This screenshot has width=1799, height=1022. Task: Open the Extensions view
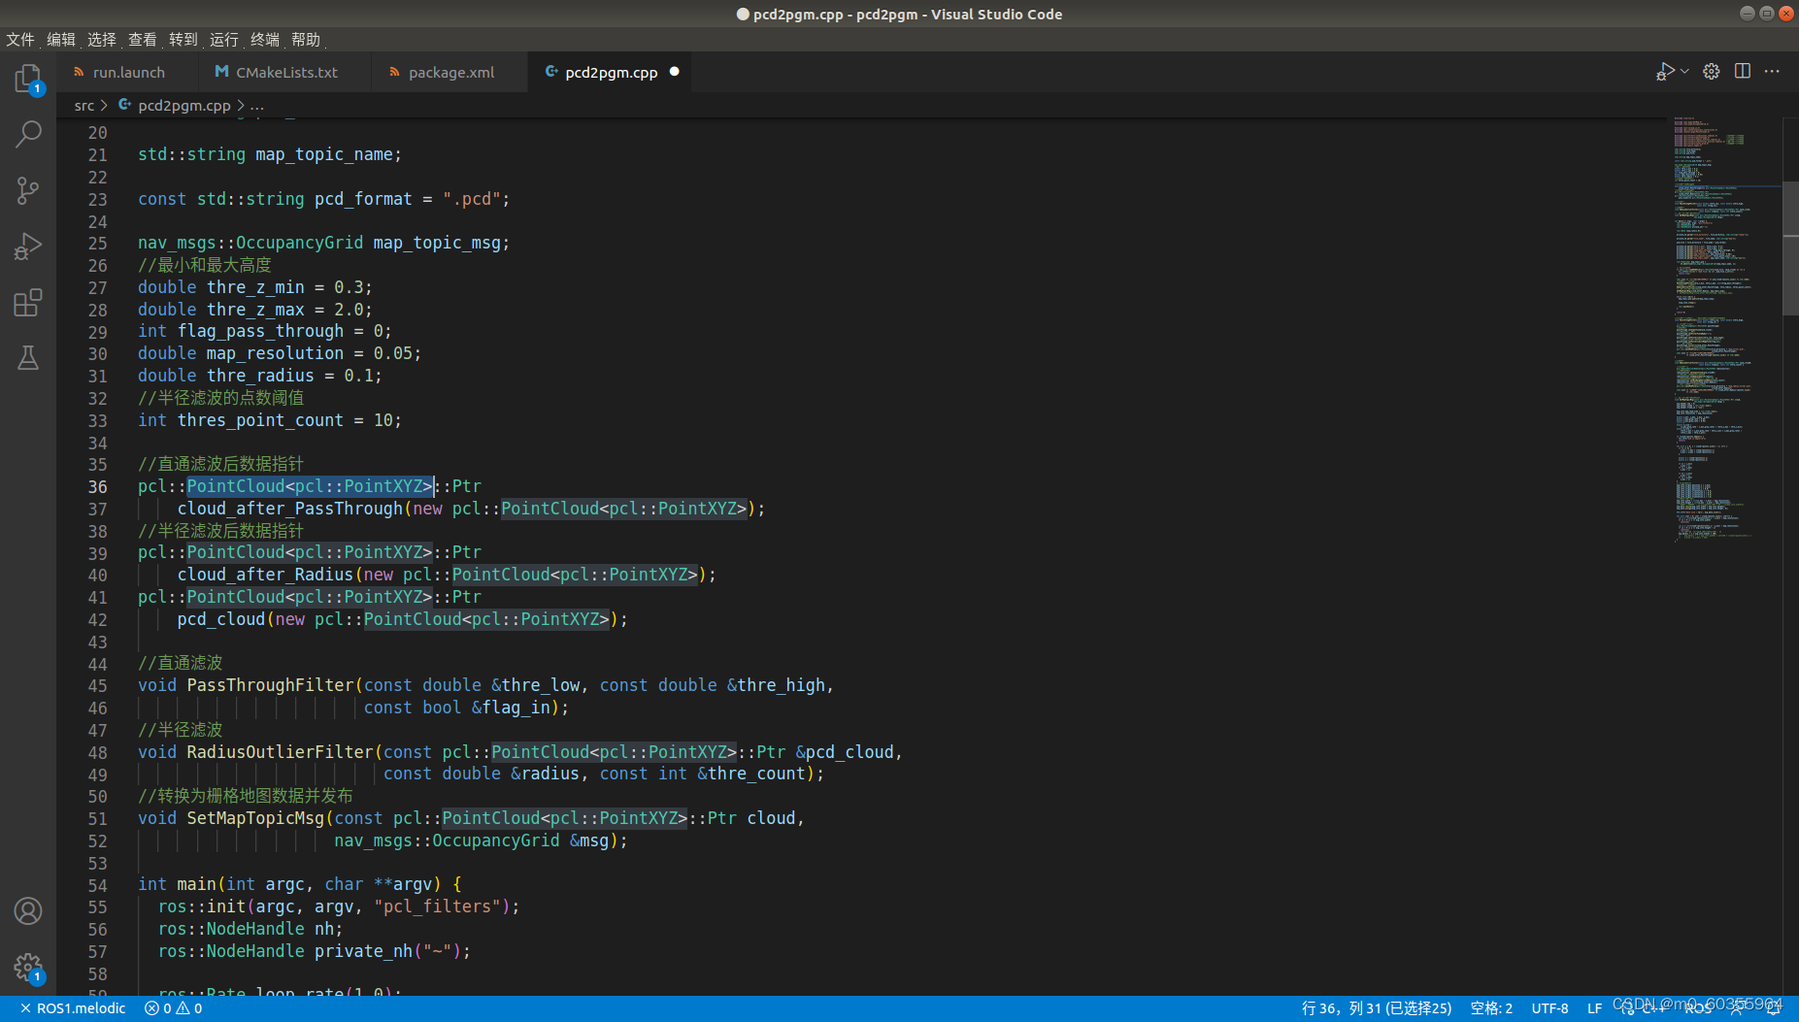point(28,303)
